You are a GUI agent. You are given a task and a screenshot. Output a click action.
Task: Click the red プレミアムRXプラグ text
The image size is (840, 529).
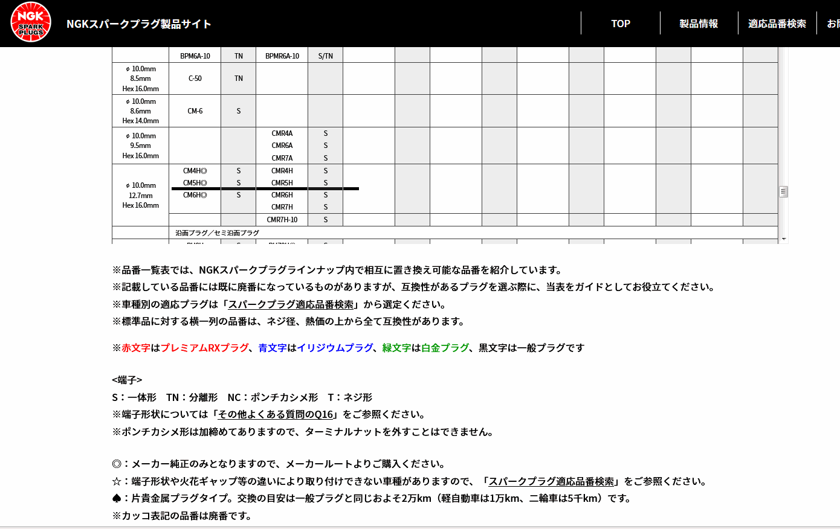pos(205,348)
